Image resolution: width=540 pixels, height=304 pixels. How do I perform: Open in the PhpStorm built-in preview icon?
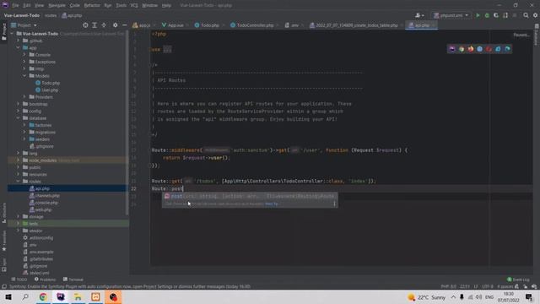coord(452,49)
